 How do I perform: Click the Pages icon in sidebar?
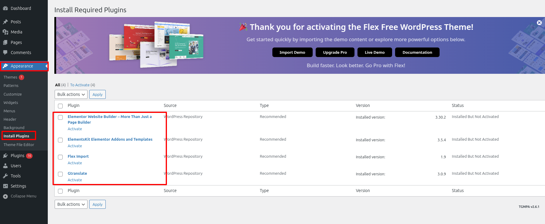(5, 42)
